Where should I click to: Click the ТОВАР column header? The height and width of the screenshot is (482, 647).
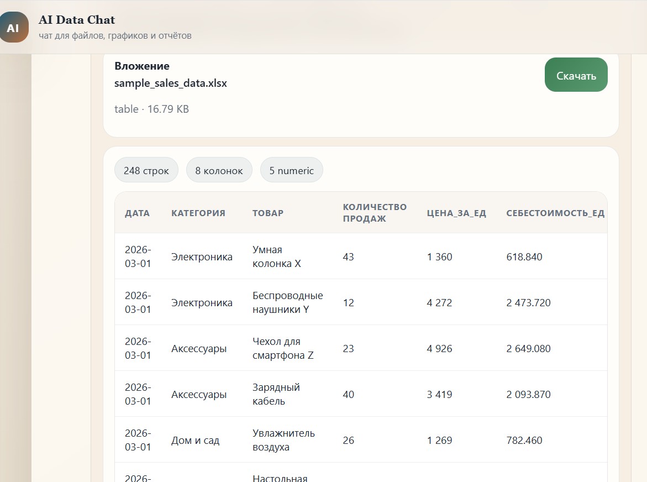pyautogui.click(x=268, y=213)
